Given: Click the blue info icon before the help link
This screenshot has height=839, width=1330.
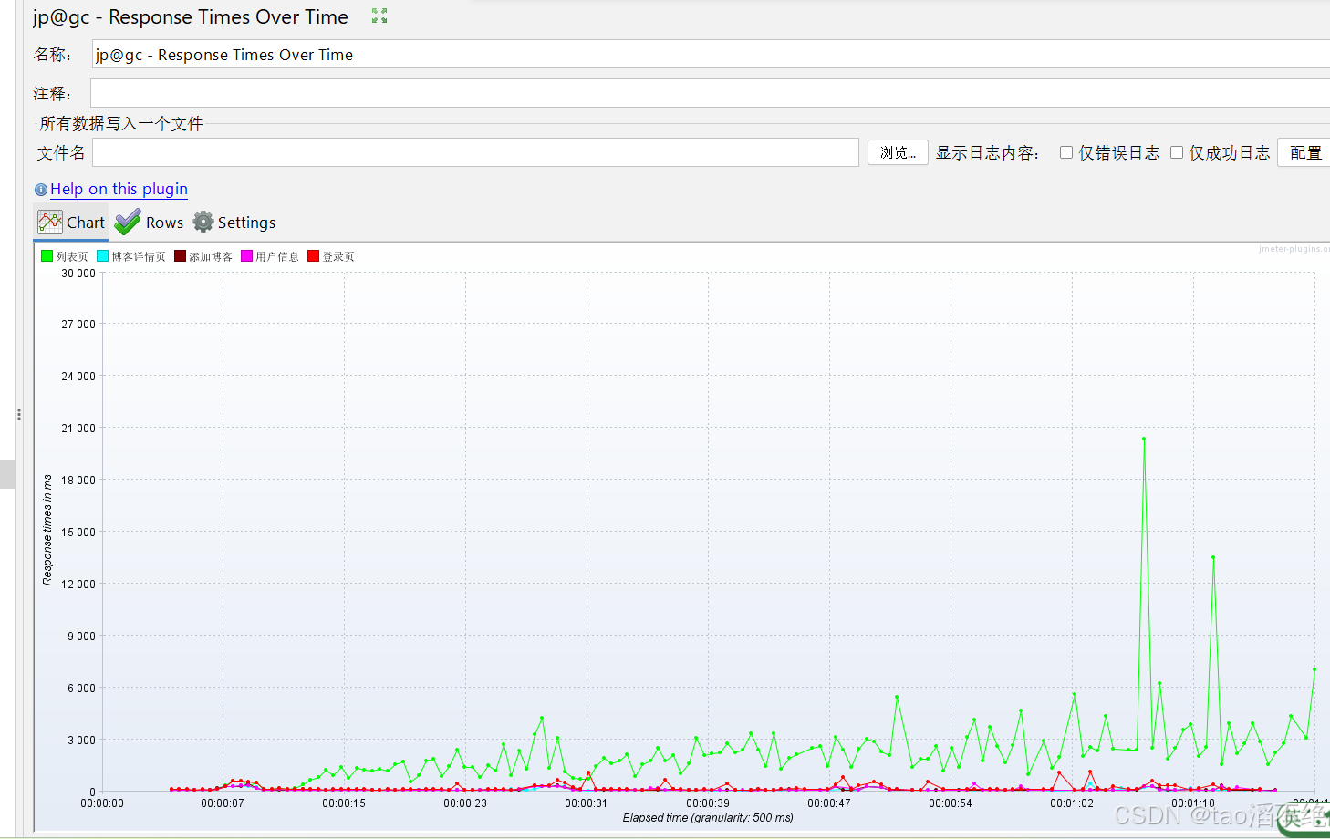Looking at the screenshot, I should tap(41, 190).
